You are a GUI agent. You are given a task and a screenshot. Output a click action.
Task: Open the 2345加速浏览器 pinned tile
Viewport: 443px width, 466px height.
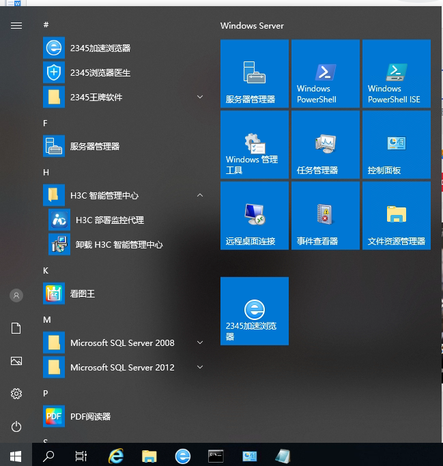tap(255, 311)
